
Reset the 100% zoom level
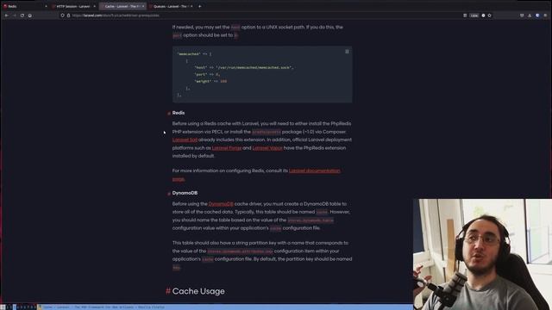[474, 15]
